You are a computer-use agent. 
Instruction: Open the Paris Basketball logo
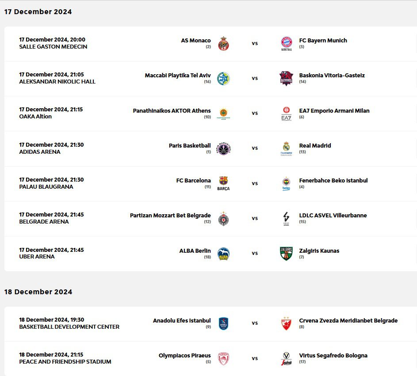tap(223, 148)
